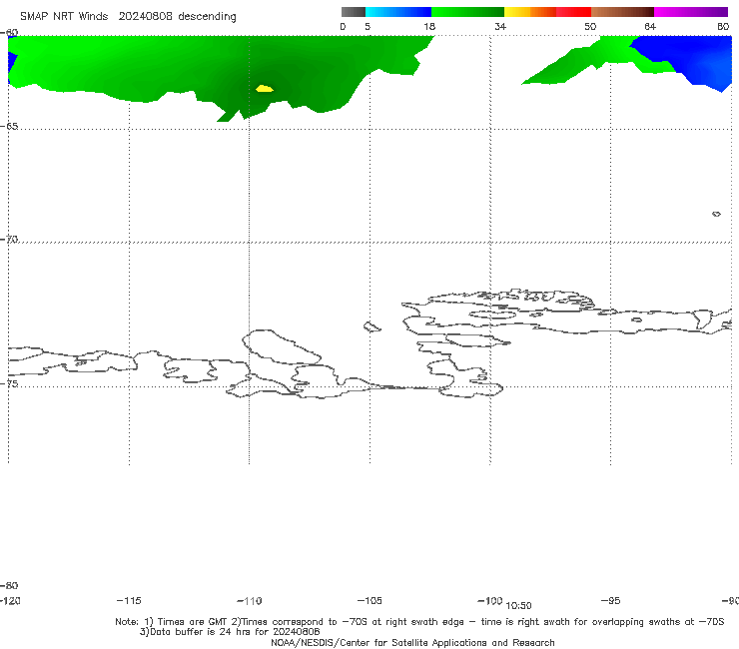Image resolution: width=739 pixels, height=649 pixels.
Task: Click the color scale label 64
Action: pyautogui.click(x=650, y=27)
